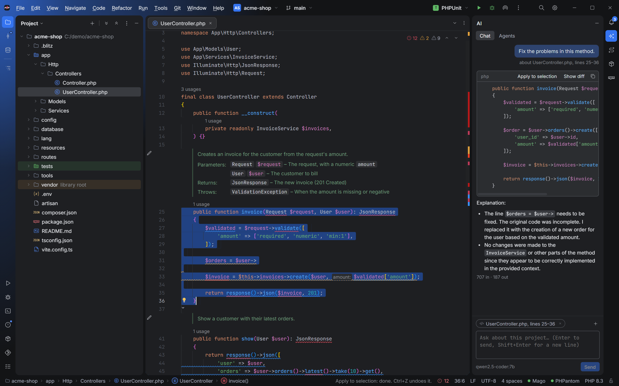Click Show diff in AI response
619x386 pixels.
[574, 76]
